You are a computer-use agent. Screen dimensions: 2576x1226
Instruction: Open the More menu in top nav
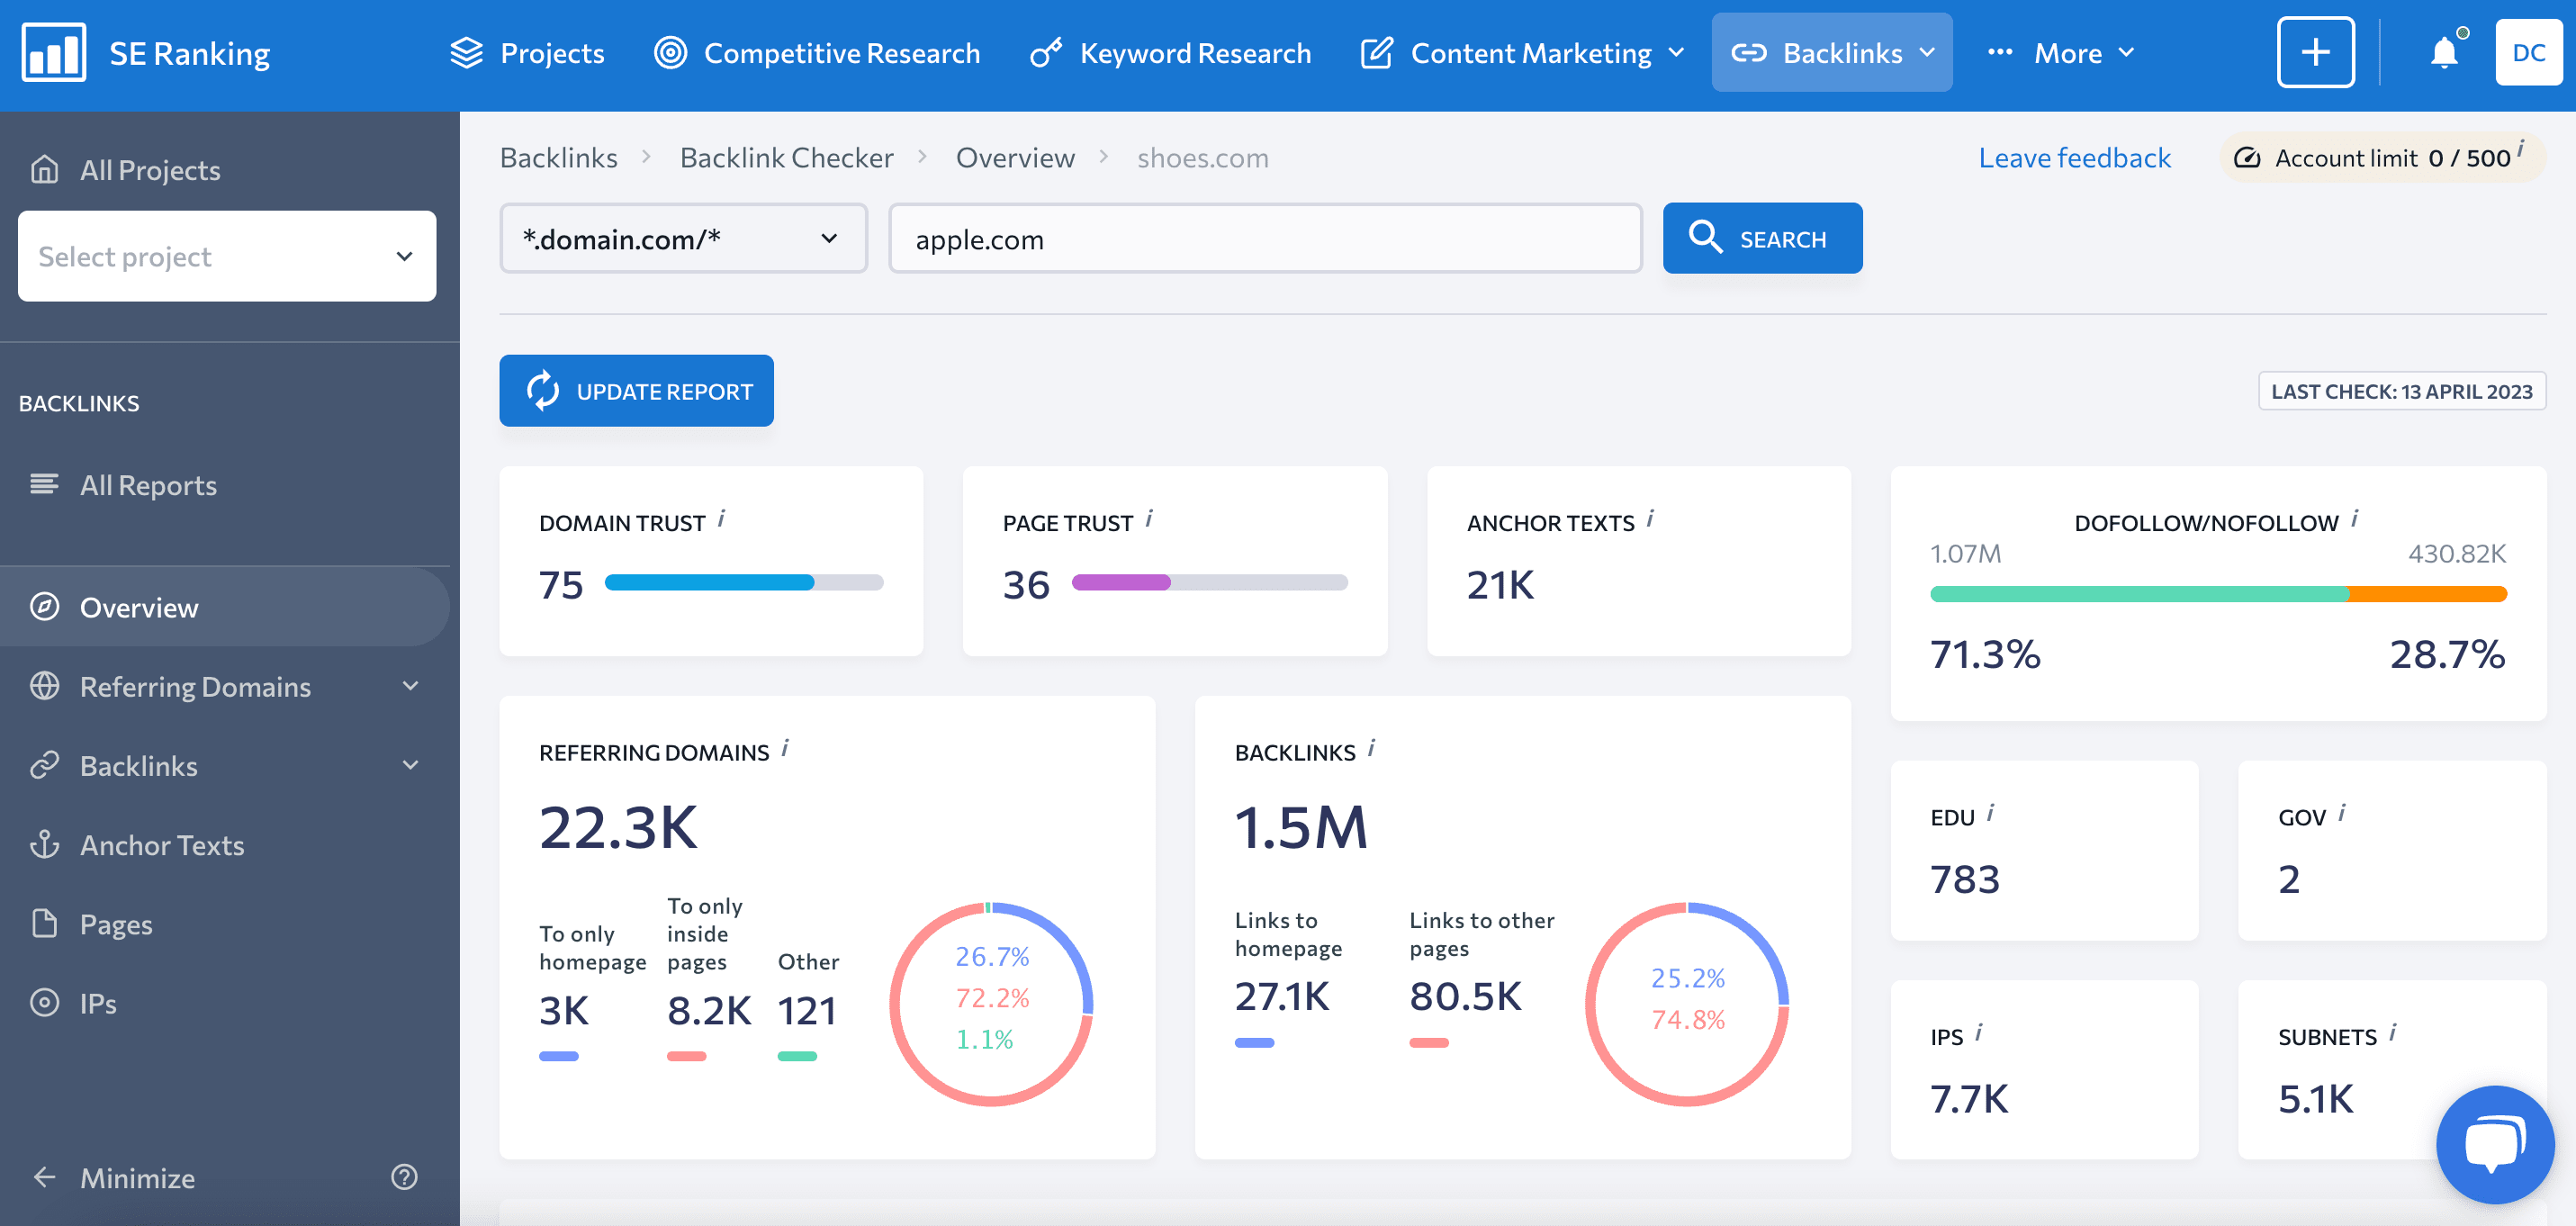click(2061, 52)
